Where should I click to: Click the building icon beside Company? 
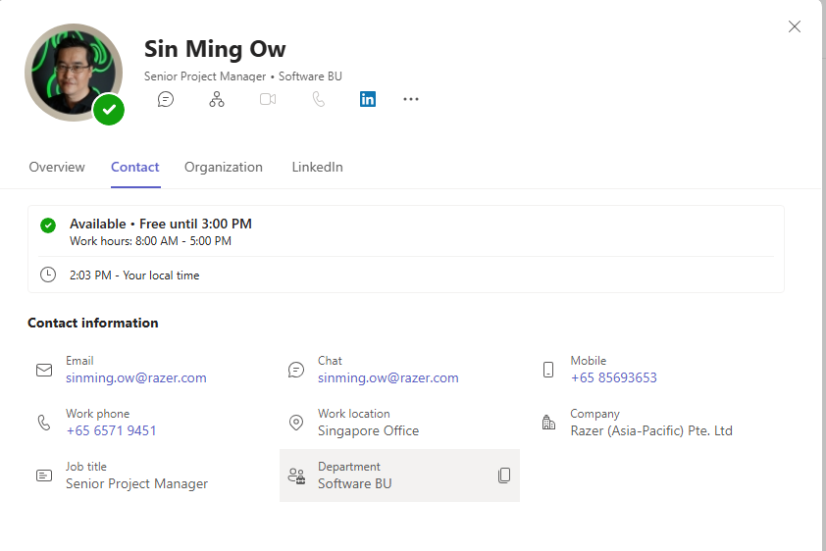pos(548,422)
